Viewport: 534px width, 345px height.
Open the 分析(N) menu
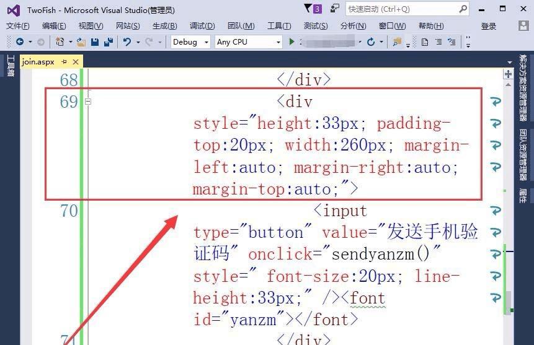pyautogui.click(x=353, y=26)
